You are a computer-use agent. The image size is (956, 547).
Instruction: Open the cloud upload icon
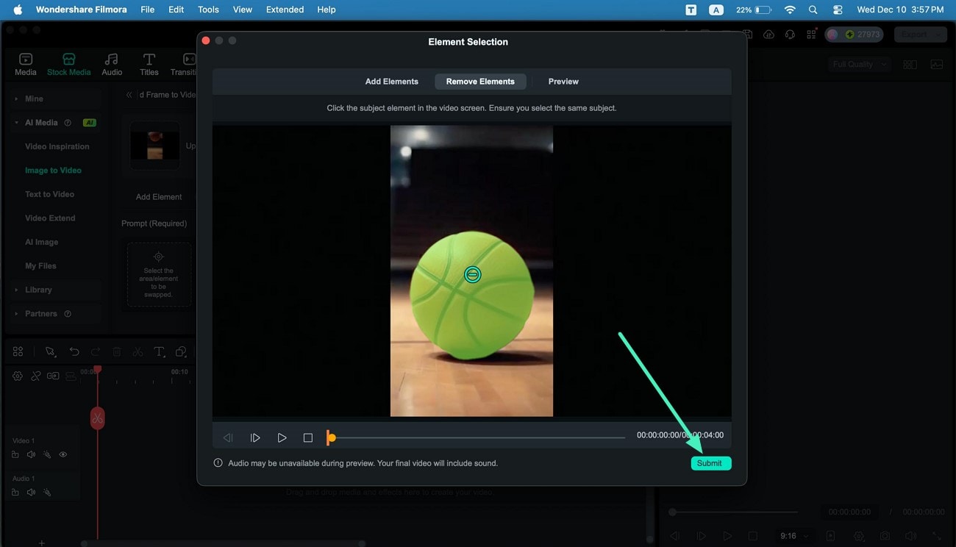pyautogui.click(x=768, y=35)
